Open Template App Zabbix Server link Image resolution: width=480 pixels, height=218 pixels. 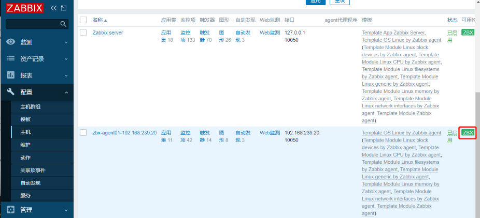(x=393, y=33)
